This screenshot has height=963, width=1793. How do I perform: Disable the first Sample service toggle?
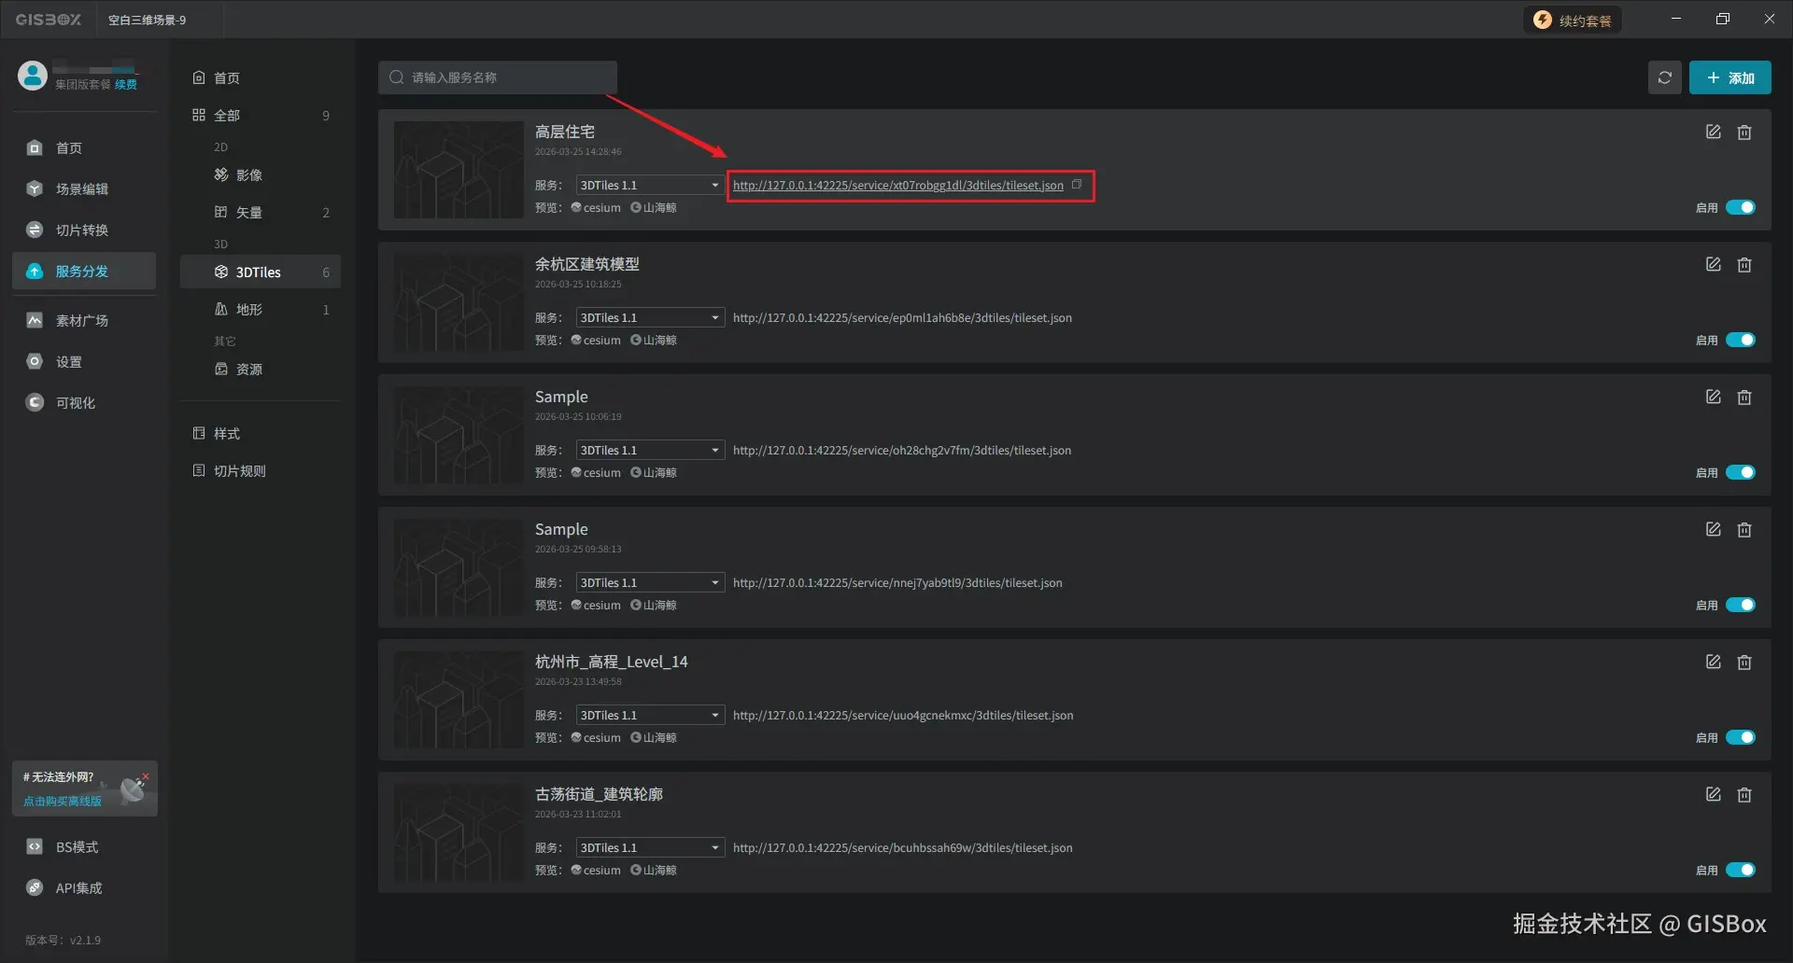coord(1741,472)
